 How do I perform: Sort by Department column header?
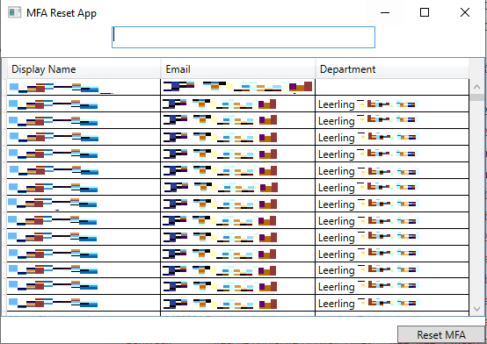pyautogui.click(x=392, y=68)
